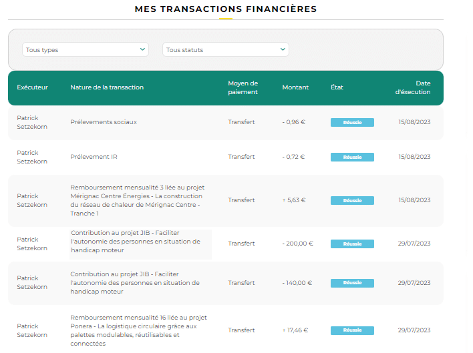The height and width of the screenshot is (353, 473).
Task: Click the "État" column header
Action: [337, 87]
